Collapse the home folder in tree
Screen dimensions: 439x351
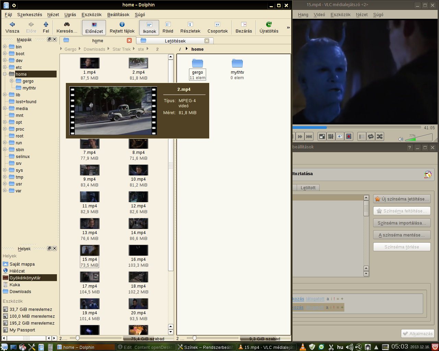click(5, 74)
